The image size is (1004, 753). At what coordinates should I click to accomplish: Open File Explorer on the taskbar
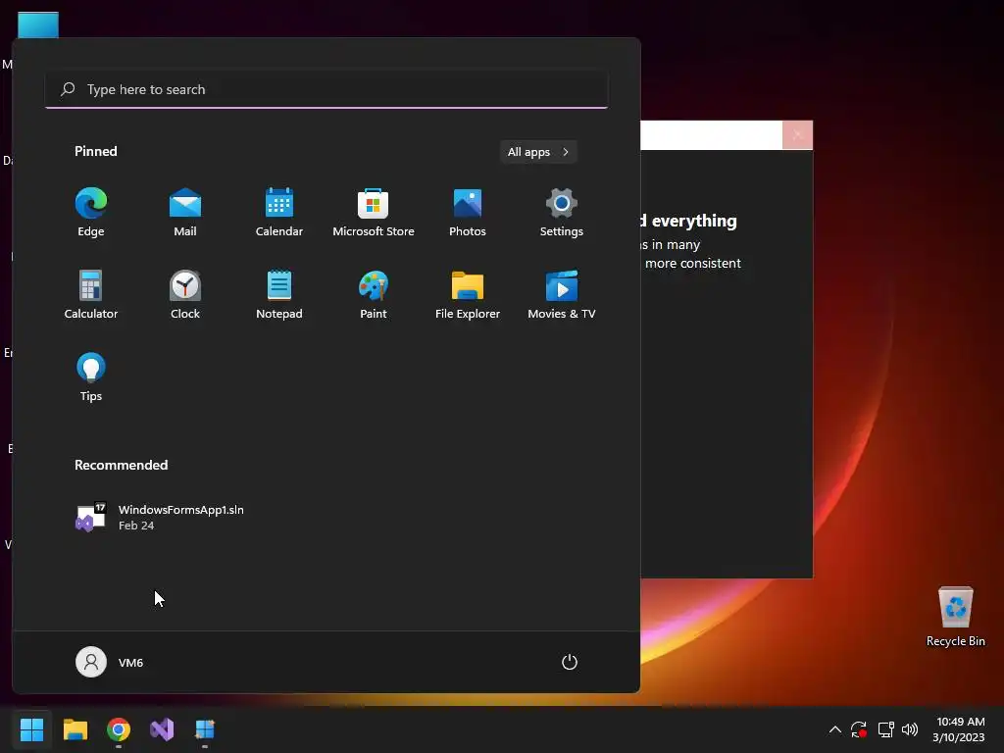[x=75, y=729]
